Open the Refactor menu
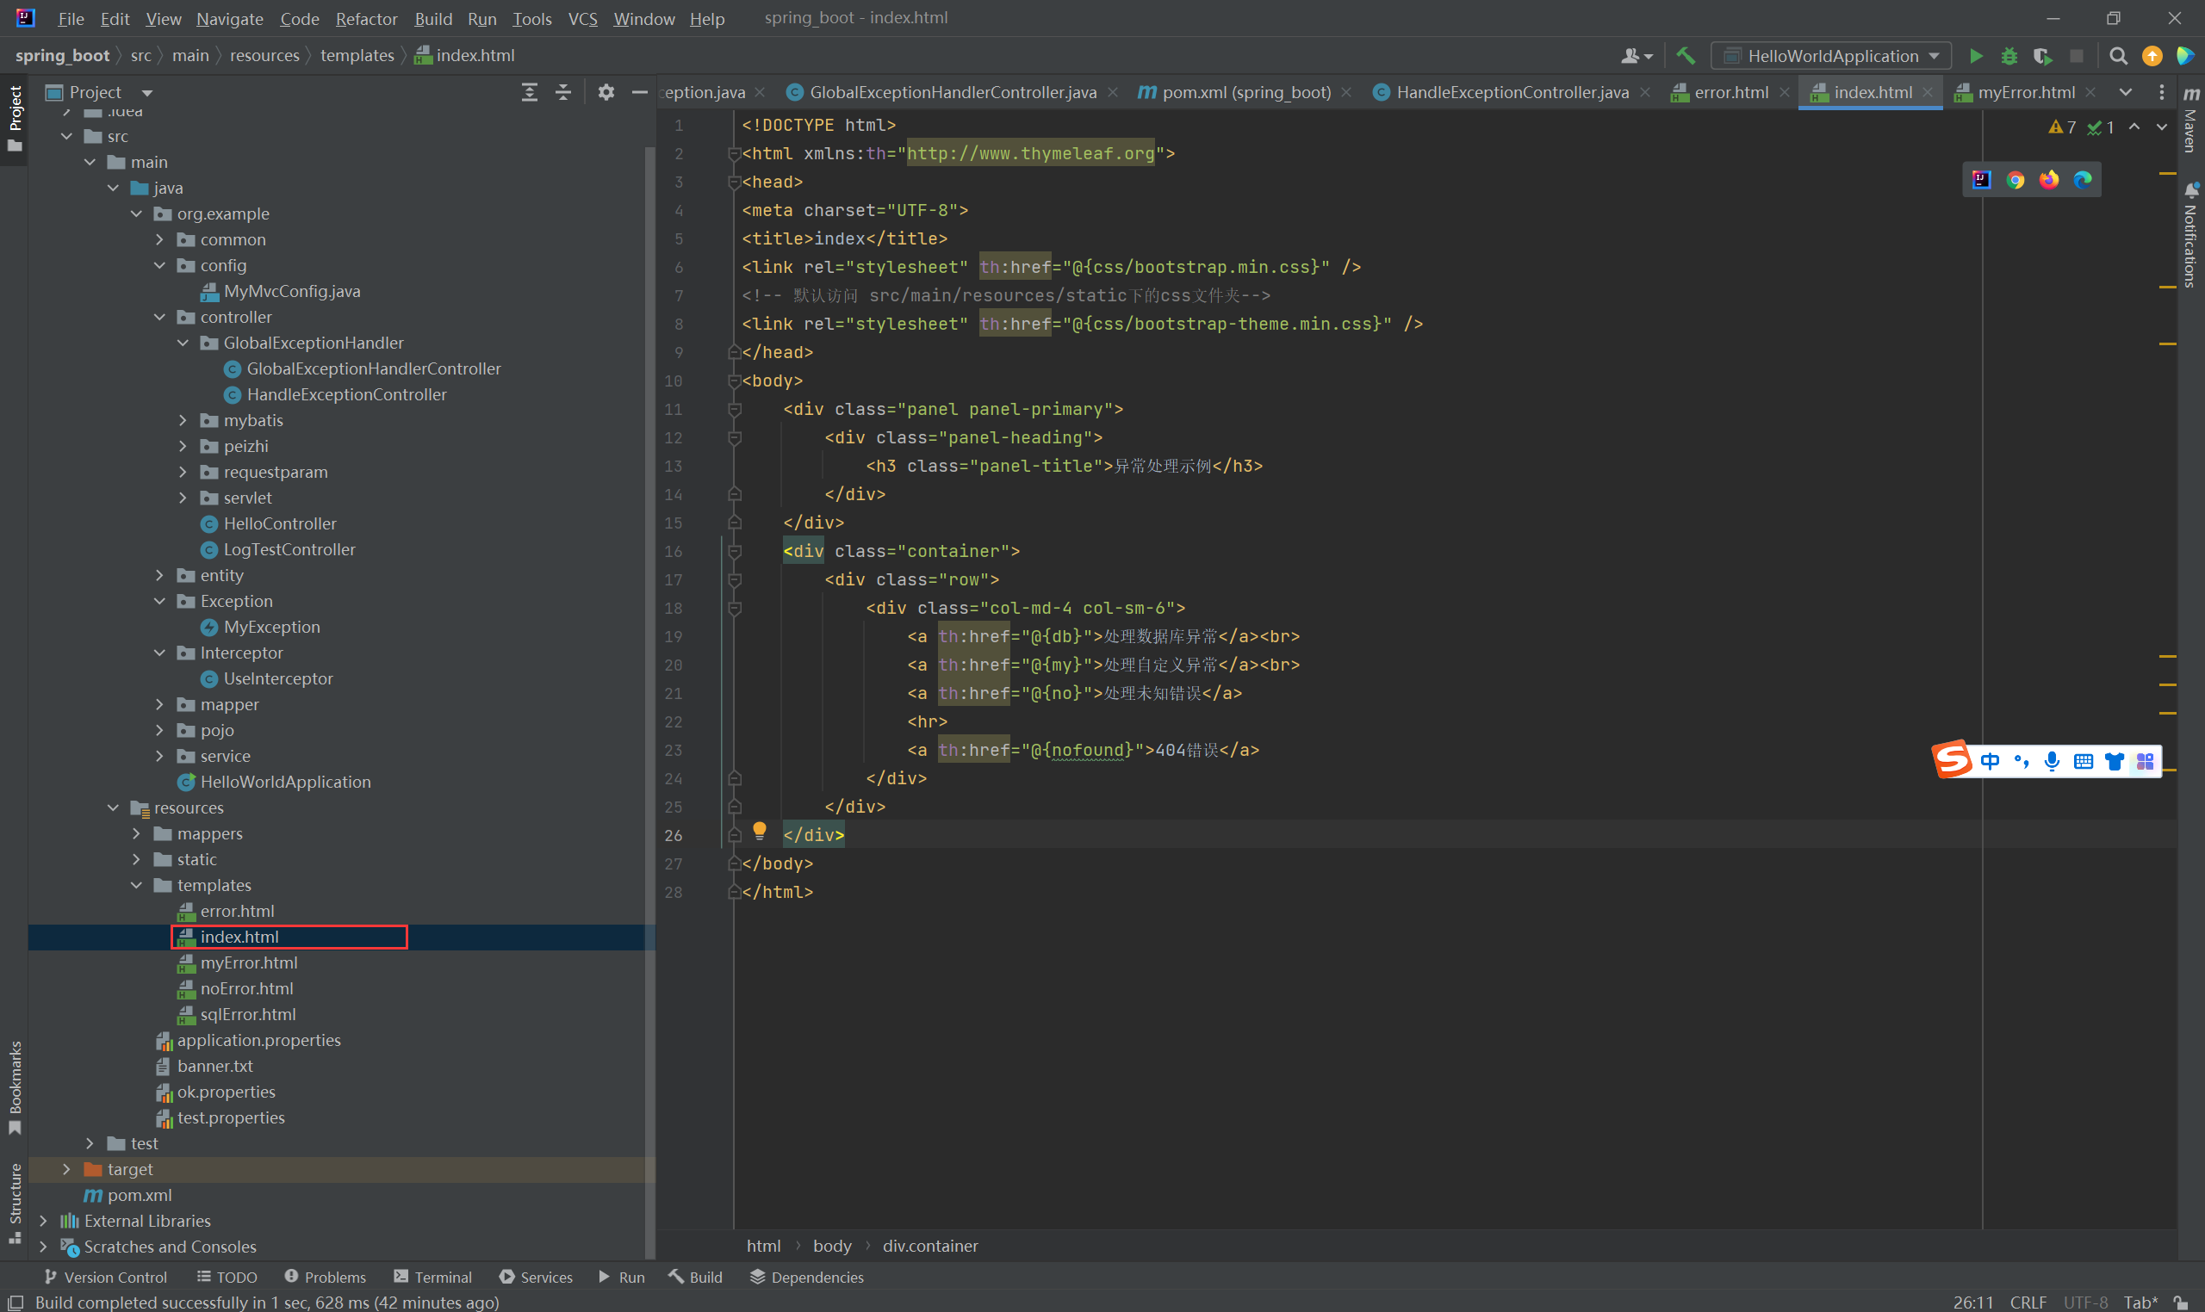2205x1312 pixels. [x=365, y=19]
